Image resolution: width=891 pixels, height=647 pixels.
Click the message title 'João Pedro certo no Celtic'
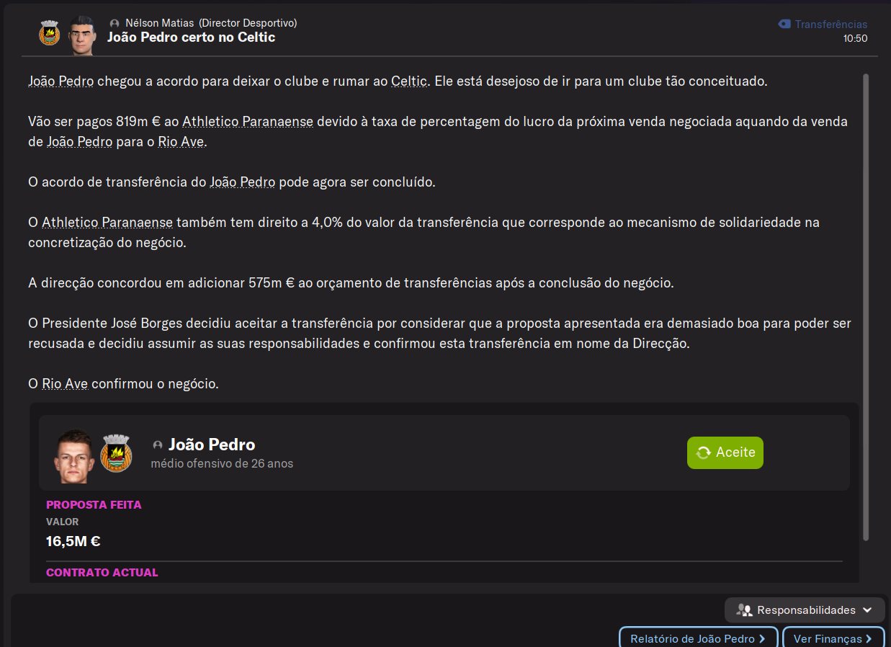coord(191,37)
